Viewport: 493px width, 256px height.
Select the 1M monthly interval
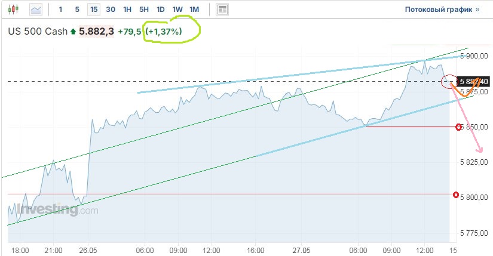pyautogui.click(x=194, y=10)
